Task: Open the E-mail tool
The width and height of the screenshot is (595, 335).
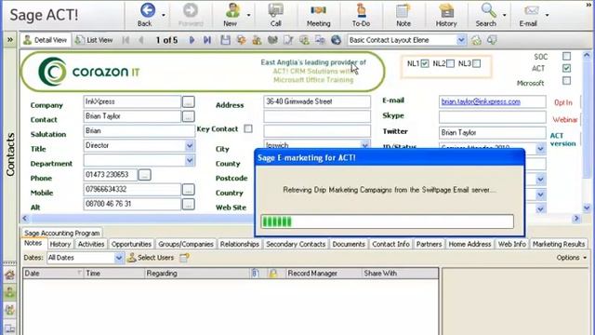Action: [x=528, y=15]
